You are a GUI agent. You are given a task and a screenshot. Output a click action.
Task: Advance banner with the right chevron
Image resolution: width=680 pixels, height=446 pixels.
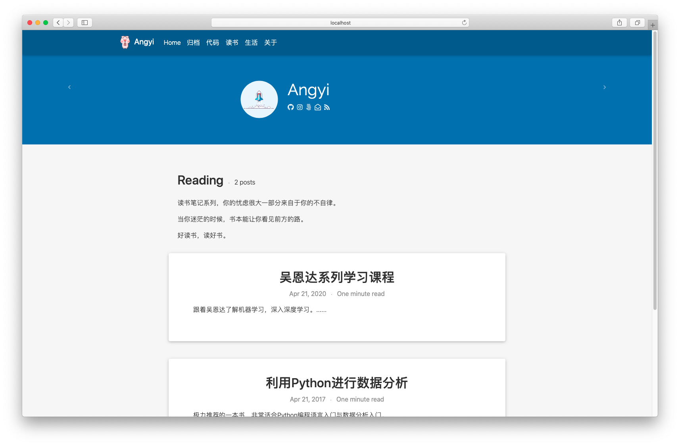(x=605, y=87)
